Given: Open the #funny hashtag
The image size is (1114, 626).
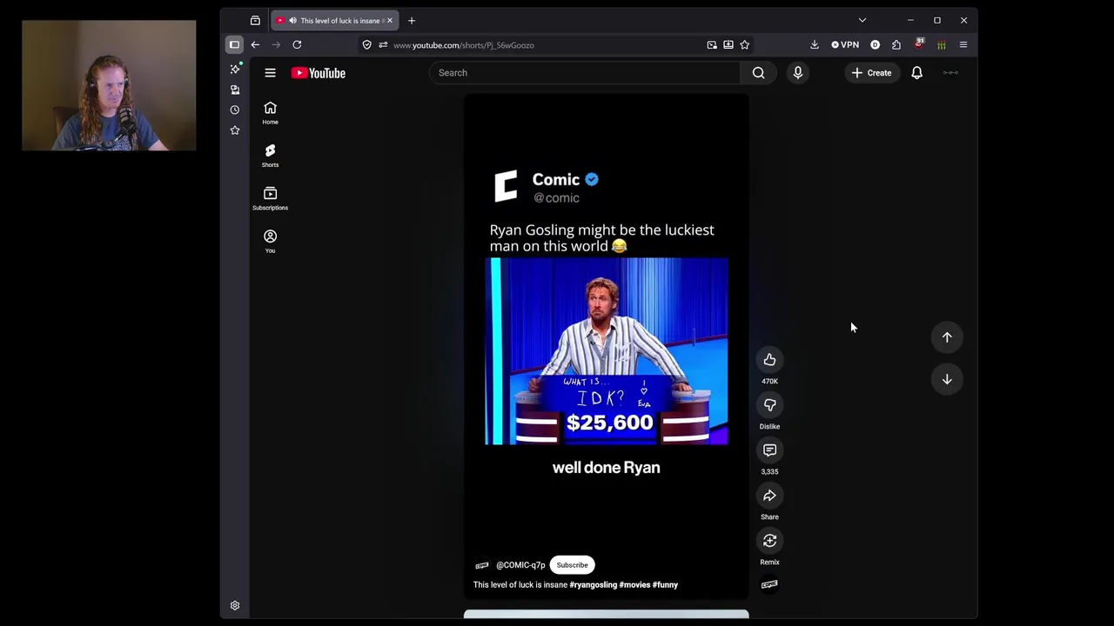Looking at the screenshot, I should [665, 585].
